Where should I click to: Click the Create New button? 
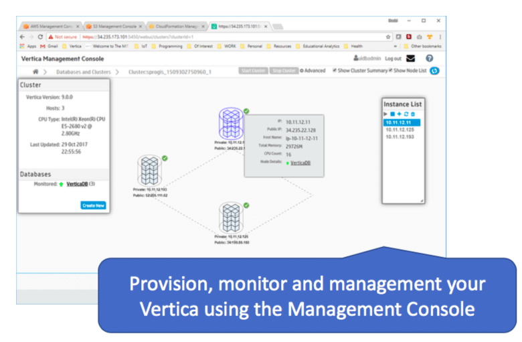pos(93,205)
